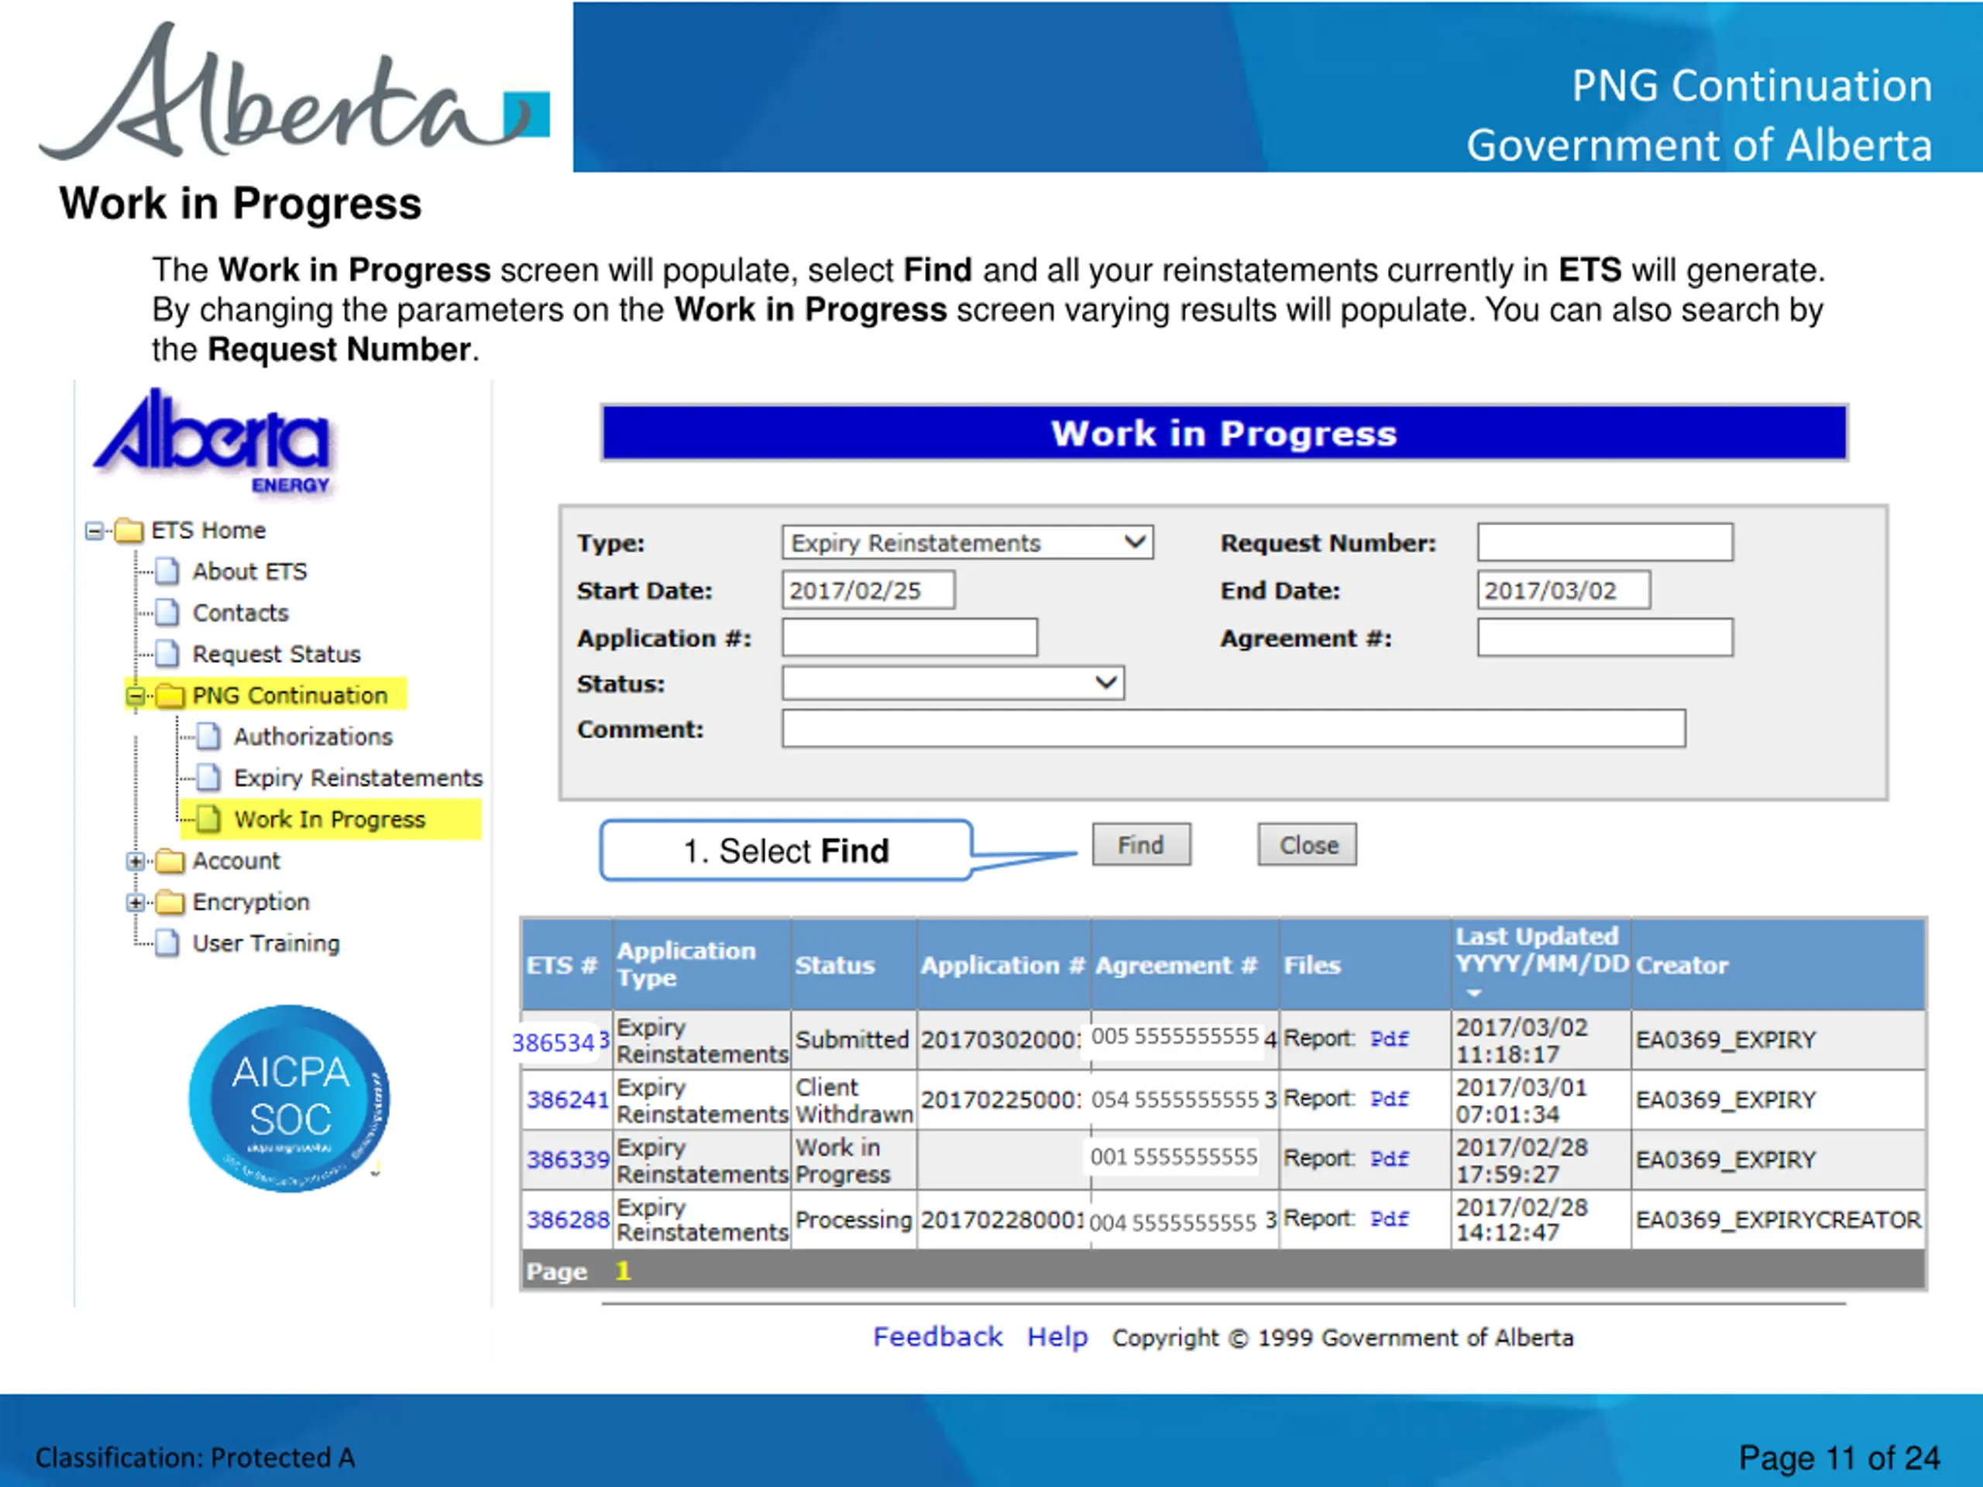The width and height of the screenshot is (1983, 1487).
Task: Open Pdf report for request 386288
Action: tap(1390, 1219)
